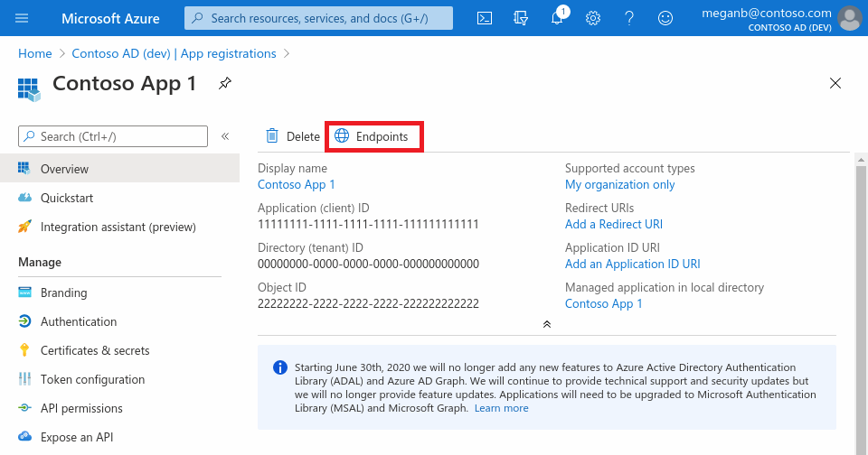Click the Endpoints button label
The width and height of the screenshot is (868, 455).
click(382, 136)
